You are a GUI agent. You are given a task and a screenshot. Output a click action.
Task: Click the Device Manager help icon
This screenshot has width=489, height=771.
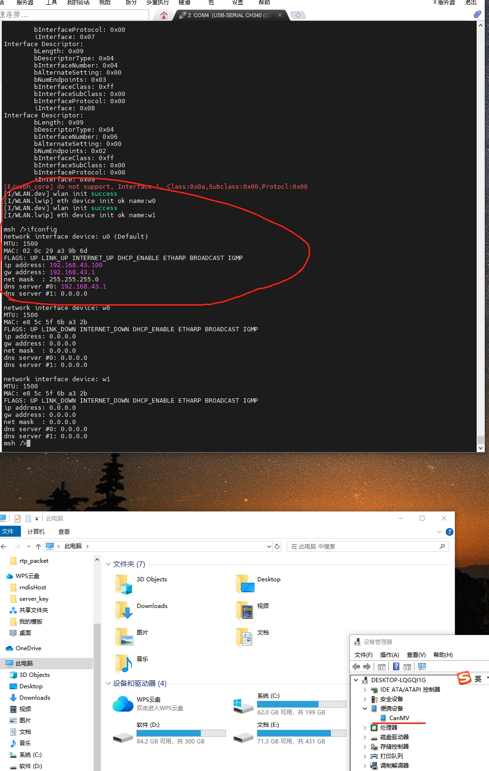point(396,667)
